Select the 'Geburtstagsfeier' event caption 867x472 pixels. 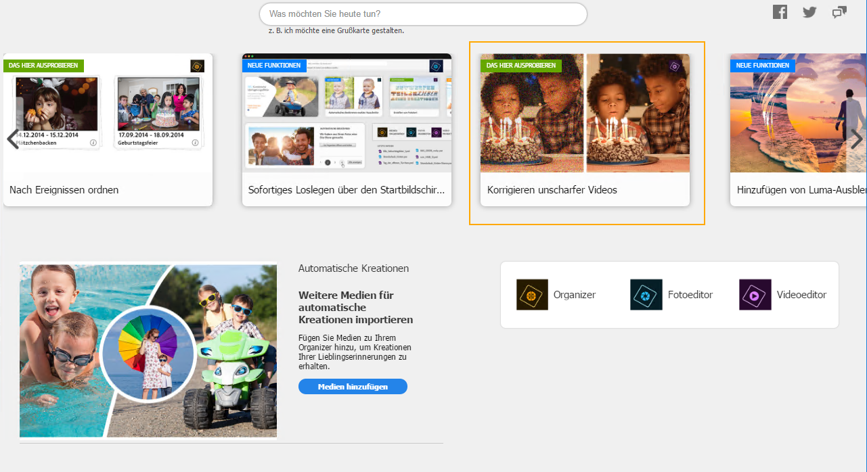coord(139,143)
